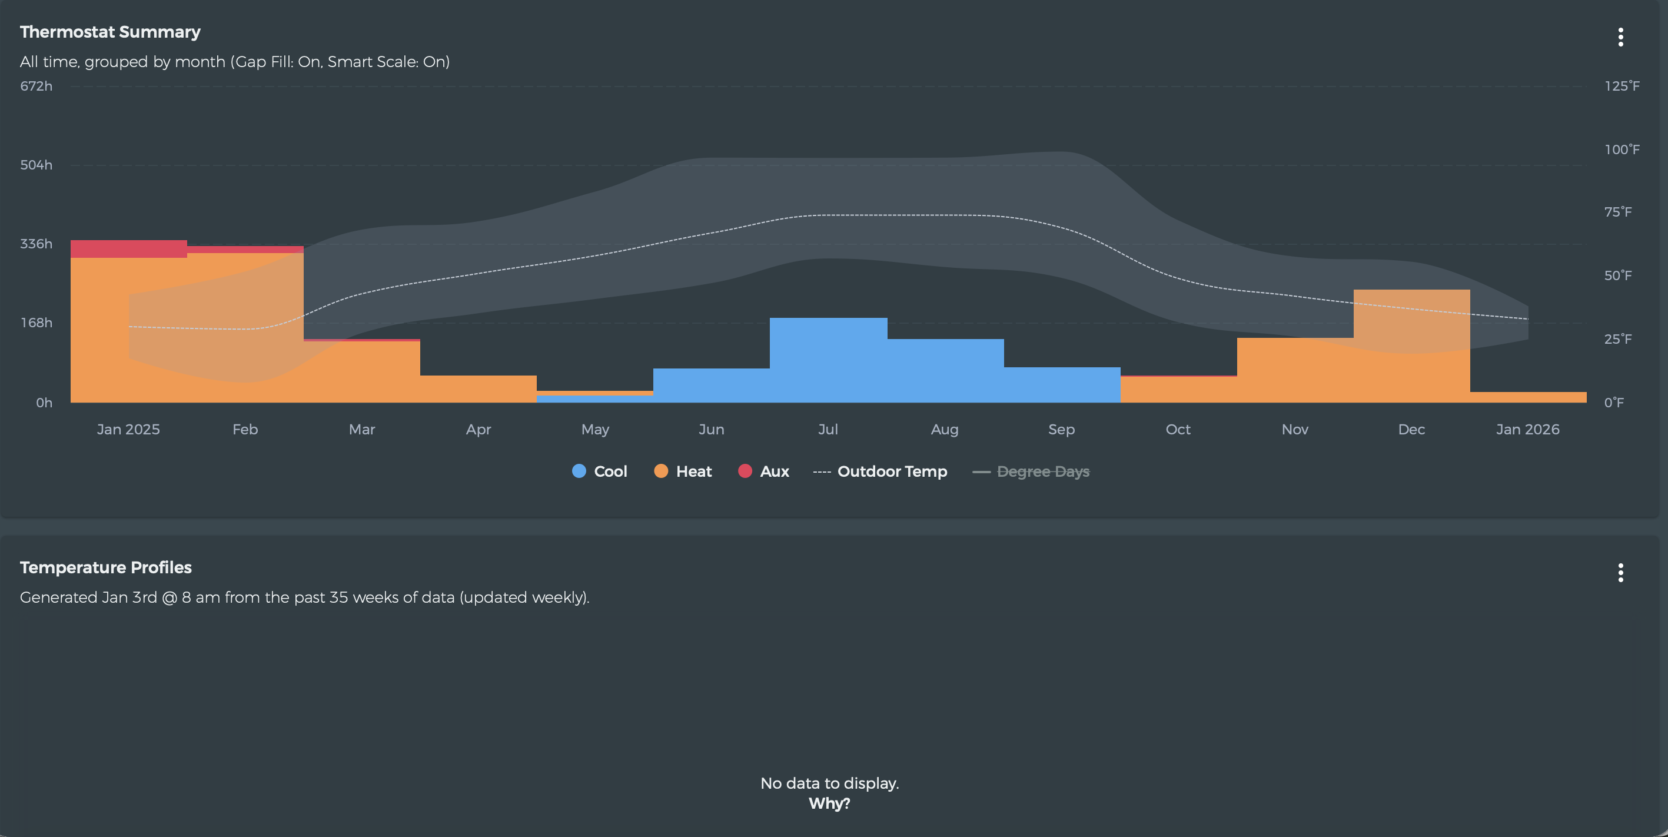The height and width of the screenshot is (837, 1668).
Task: Click the Thermostat Summary title
Action: [110, 32]
